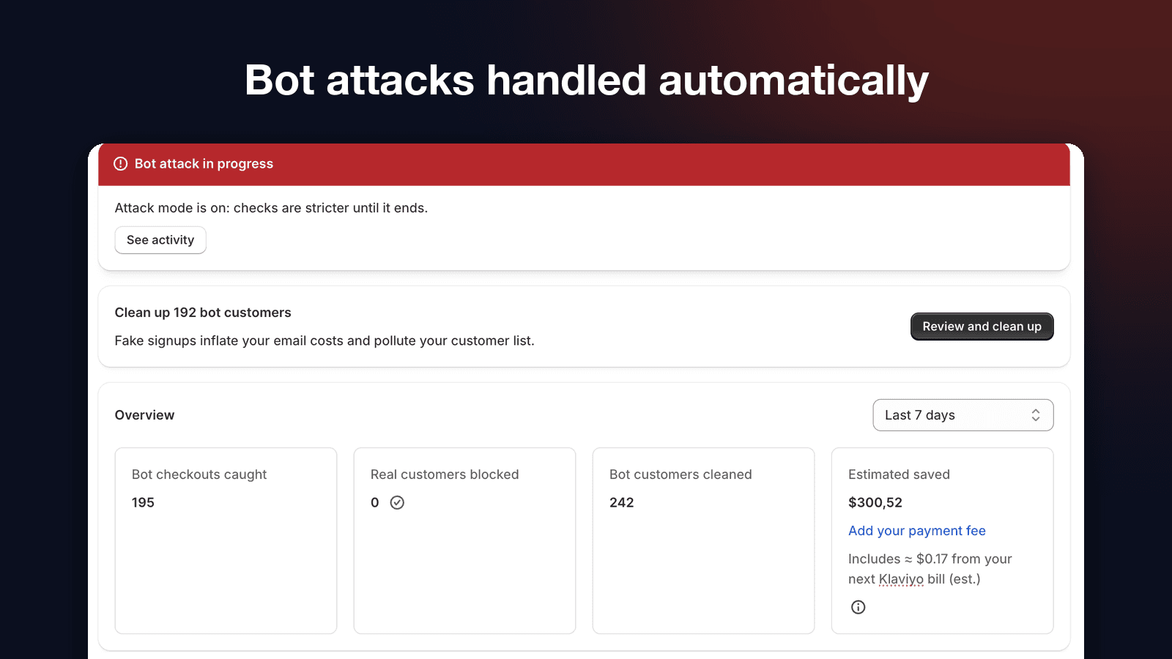Click the Bot checkouts caught label
Viewport: 1172px width, 659px height.
pos(199,474)
